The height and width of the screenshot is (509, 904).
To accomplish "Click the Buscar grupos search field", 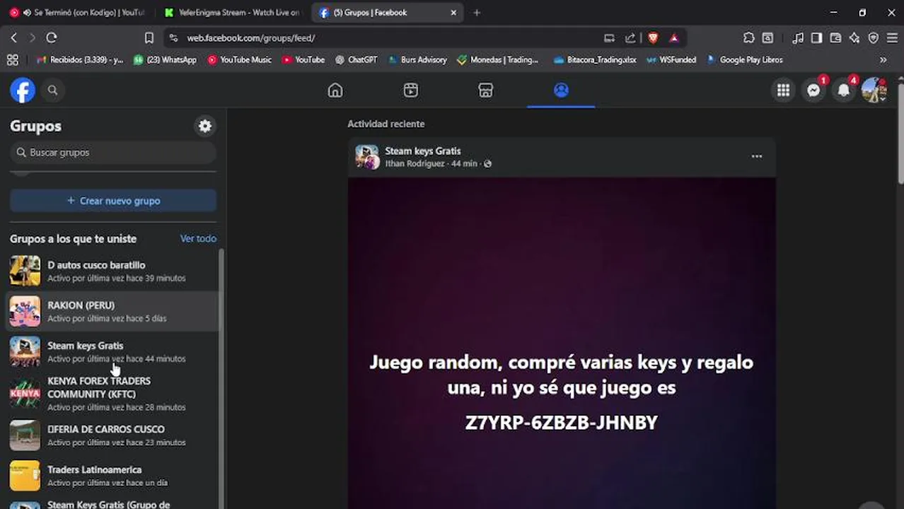I will click(x=113, y=153).
